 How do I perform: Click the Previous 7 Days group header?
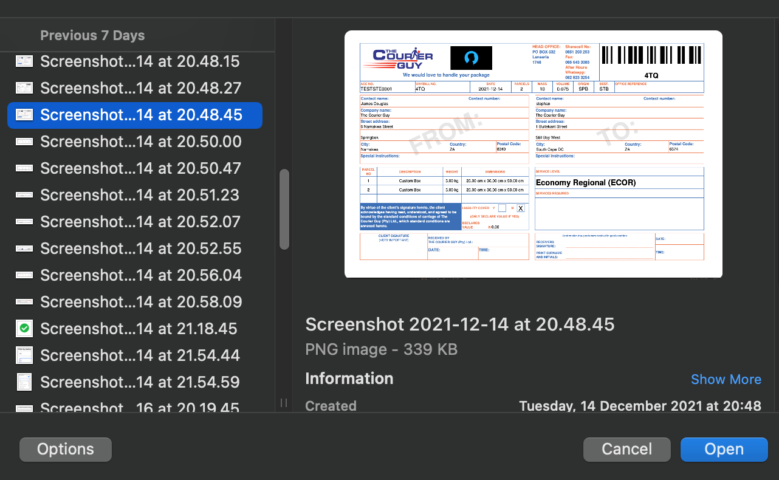click(92, 35)
